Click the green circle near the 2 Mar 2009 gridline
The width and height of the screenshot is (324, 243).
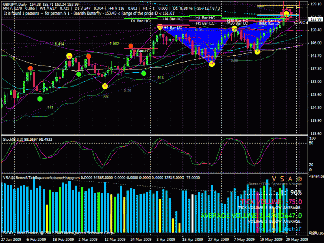79,74
